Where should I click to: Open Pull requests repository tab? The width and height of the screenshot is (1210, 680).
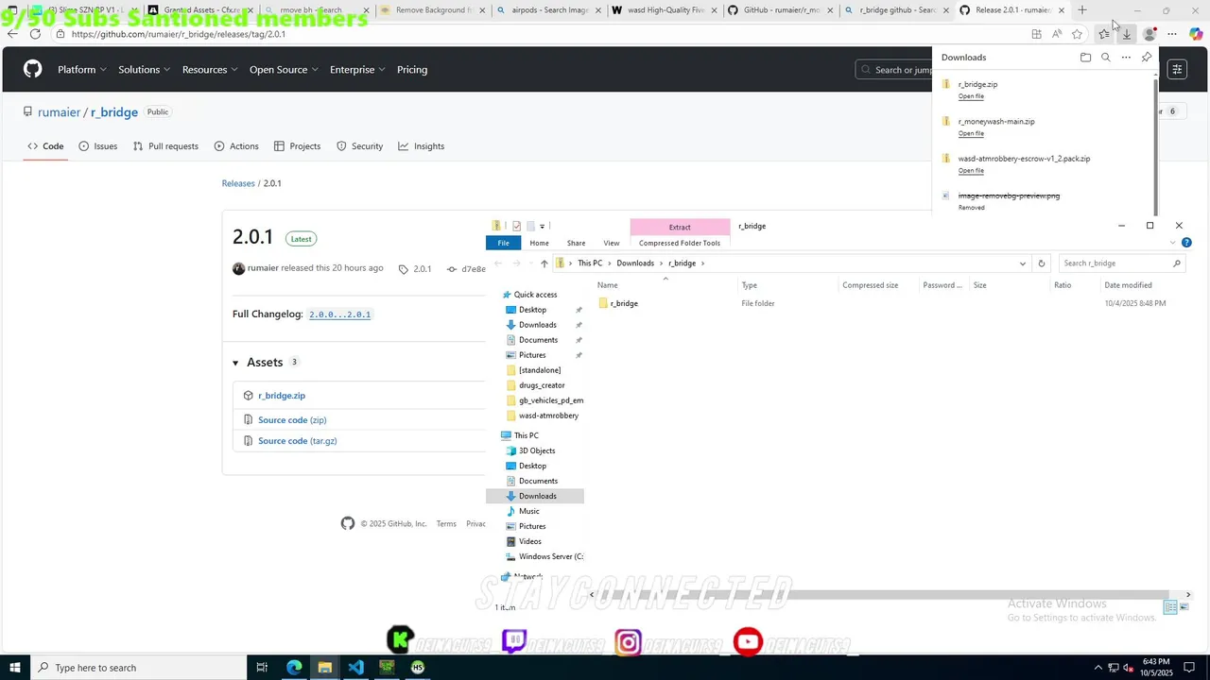pos(165,146)
